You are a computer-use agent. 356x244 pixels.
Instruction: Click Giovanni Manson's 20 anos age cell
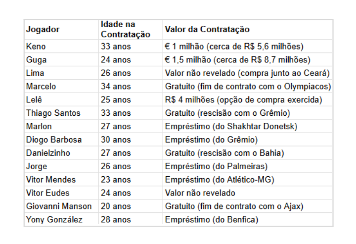tap(131, 206)
